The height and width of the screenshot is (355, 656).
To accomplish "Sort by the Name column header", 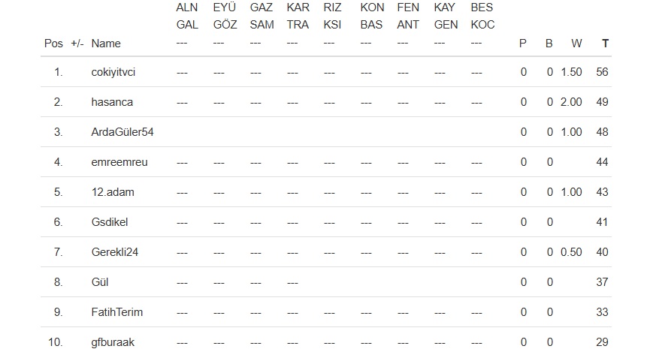I will tap(106, 44).
